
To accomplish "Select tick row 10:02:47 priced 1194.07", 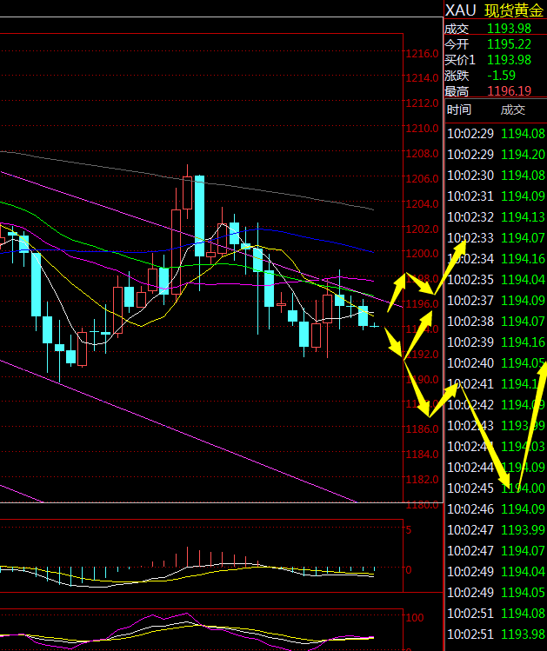I will (496, 551).
